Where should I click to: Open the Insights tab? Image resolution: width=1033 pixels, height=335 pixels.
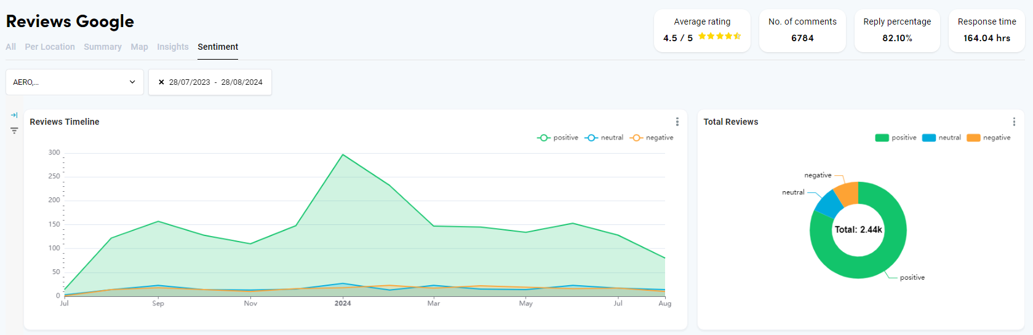[172, 47]
